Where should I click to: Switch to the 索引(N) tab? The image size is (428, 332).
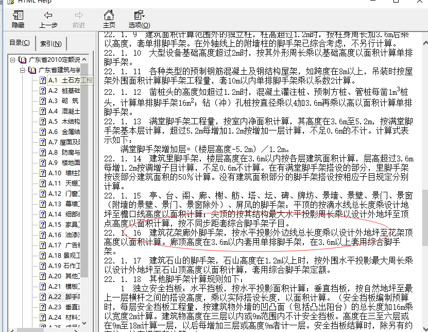[51, 43]
